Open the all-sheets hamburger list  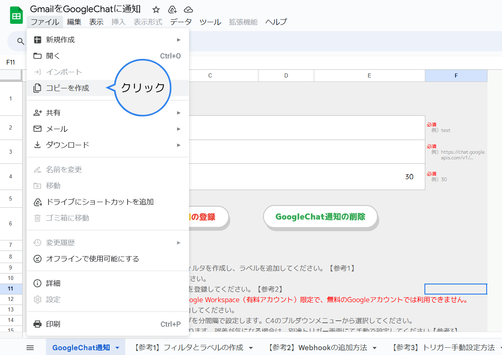coord(30,347)
